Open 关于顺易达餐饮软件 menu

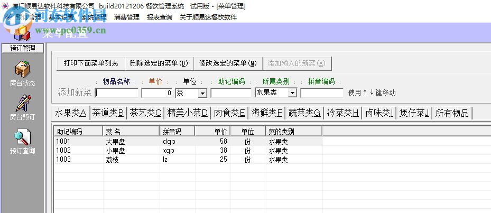[208, 17]
